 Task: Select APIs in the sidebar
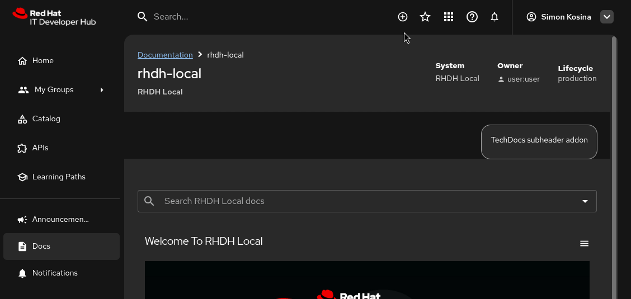click(40, 148)
